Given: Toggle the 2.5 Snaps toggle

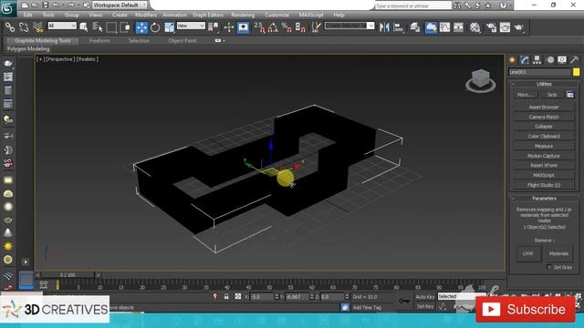Looking at the screenshot, I should pyautogui.click(x=259, y=27).
